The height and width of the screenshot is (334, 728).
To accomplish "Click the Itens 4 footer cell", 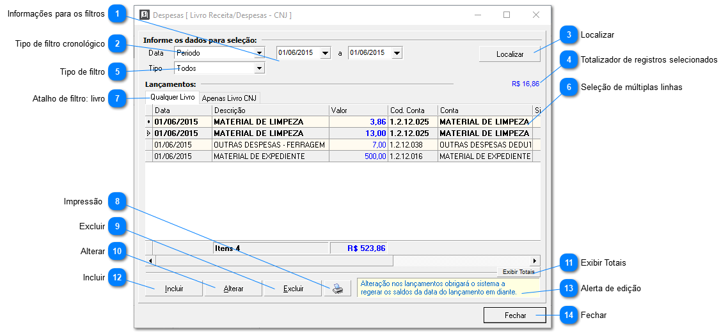I will click(271, 248).
